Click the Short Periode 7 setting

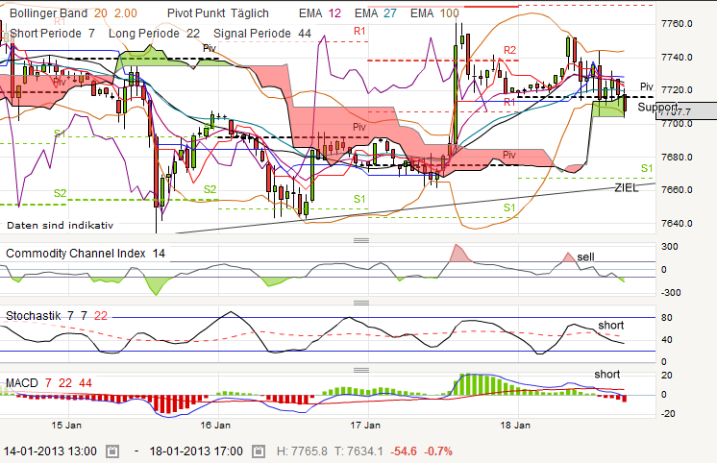(x=52, y=34)
